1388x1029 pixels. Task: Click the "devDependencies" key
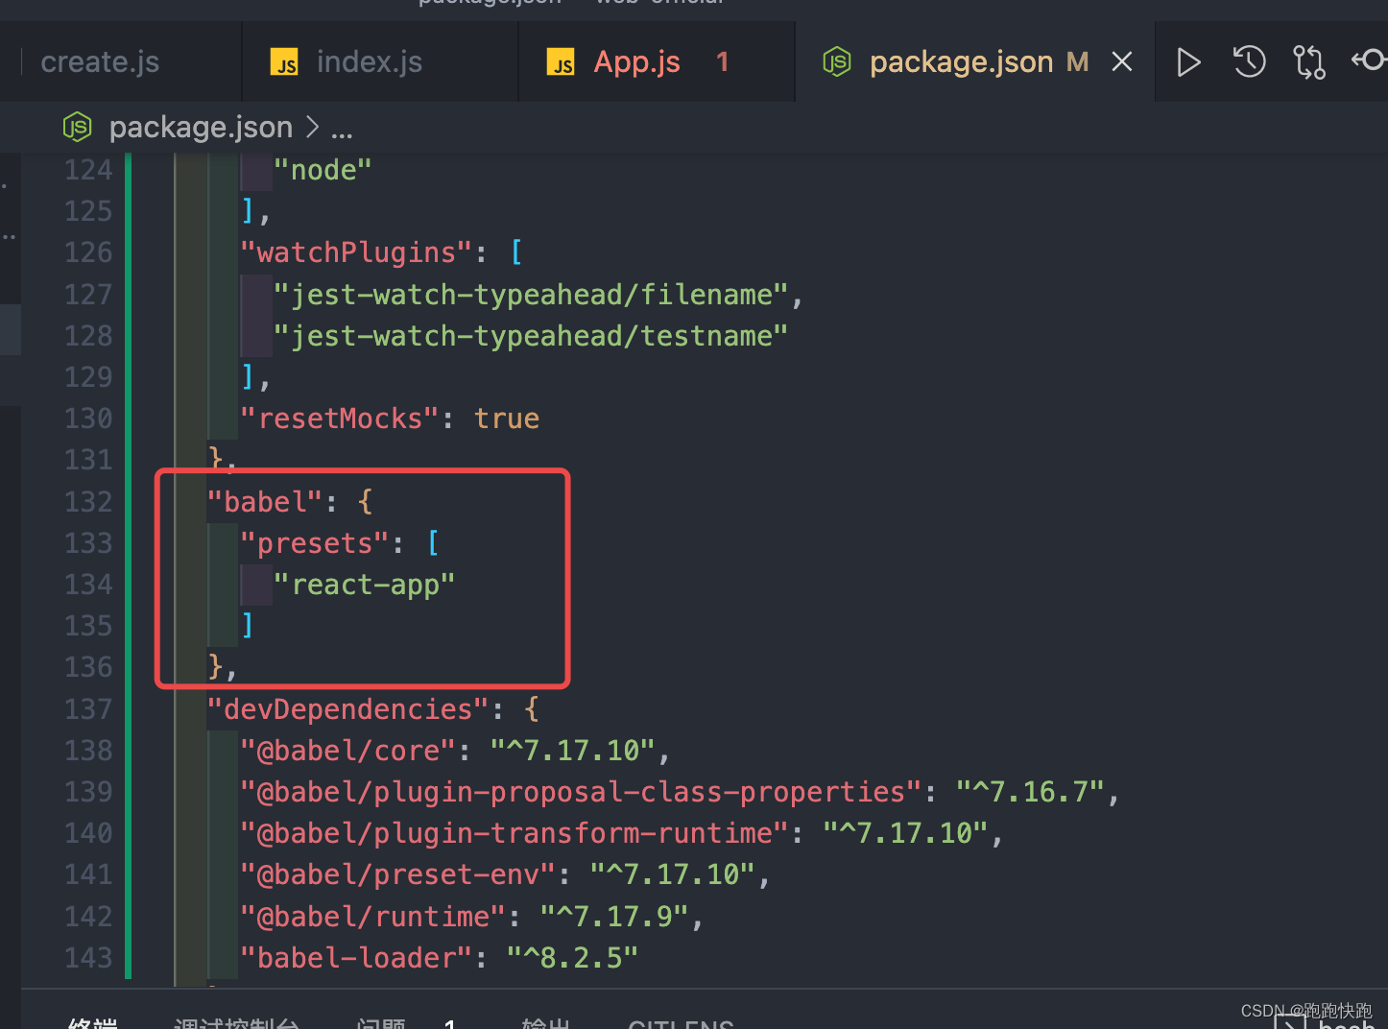[349, 709]
